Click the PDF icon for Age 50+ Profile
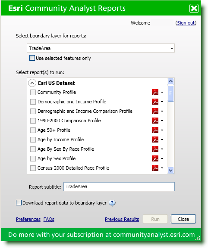Image resolution: width=208 pixels, height=248 pixels. [x=155, y=130]
